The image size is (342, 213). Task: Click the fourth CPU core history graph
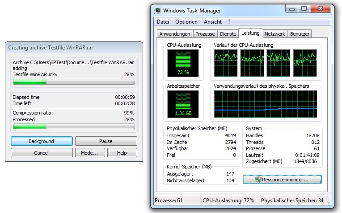click(x=305, y=63)
